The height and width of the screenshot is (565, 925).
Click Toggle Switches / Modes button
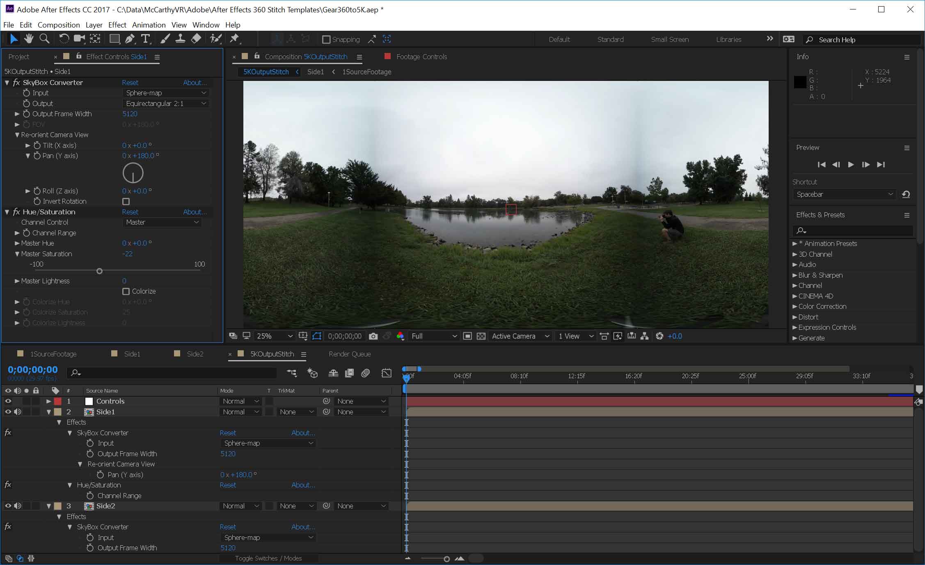[x=268, y=558]
